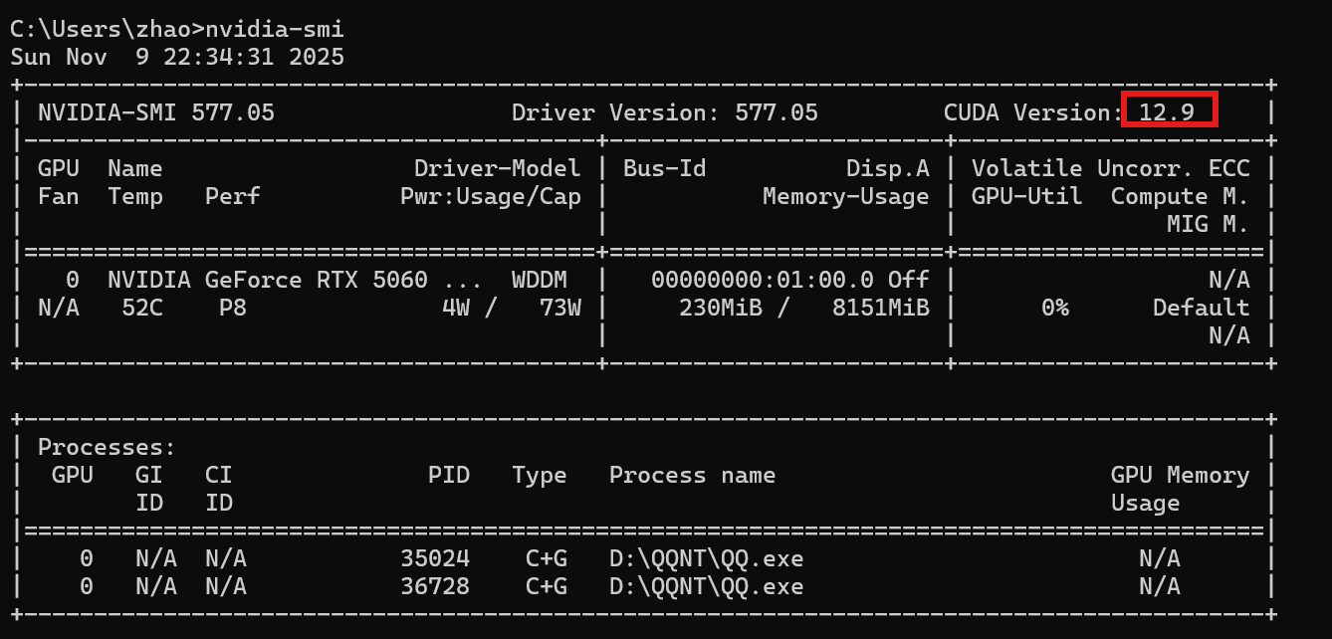Image resolution: width=1332 pixels, height=639 pixels.
Task: Click the GPU Memory column header
Action: coord(1181,475)
